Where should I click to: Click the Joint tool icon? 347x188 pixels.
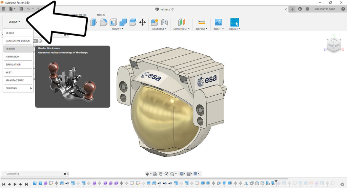coord(164,22)
